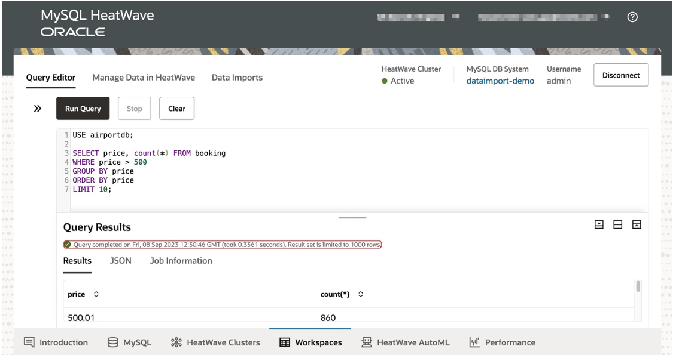Image resolution: width=676 pixels, height=358 pixels.
Task: Click the split view panel icon
Action: (619, 224)
